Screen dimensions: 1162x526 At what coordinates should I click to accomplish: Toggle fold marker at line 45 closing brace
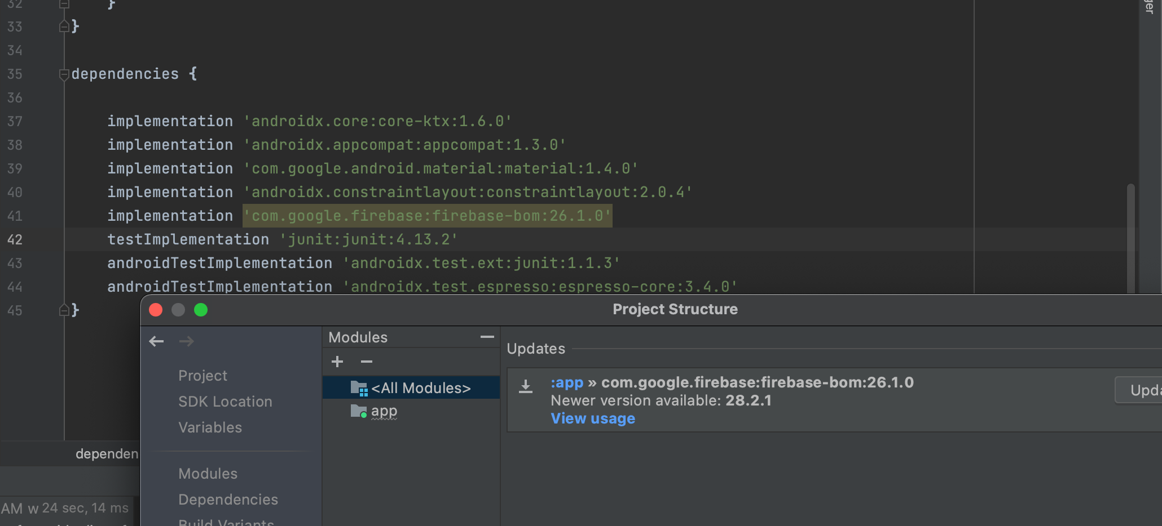click(x=64, y=310)
